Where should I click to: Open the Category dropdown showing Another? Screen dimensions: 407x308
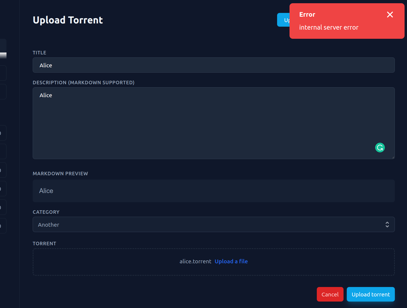click(x=214, y=225)
